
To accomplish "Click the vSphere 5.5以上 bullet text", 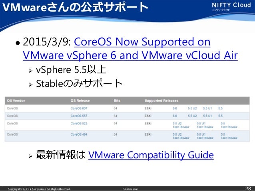I will pyautogui.click(x=71, y=70).
